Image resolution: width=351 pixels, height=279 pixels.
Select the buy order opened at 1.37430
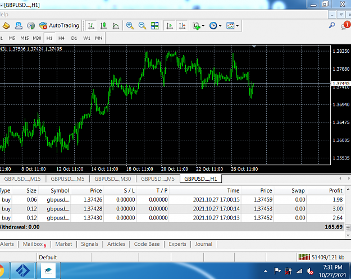(x=172, y=218)
